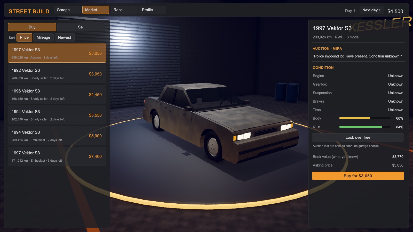
Task: Click Buy for $3,050 button
Action: coord(358,176)
